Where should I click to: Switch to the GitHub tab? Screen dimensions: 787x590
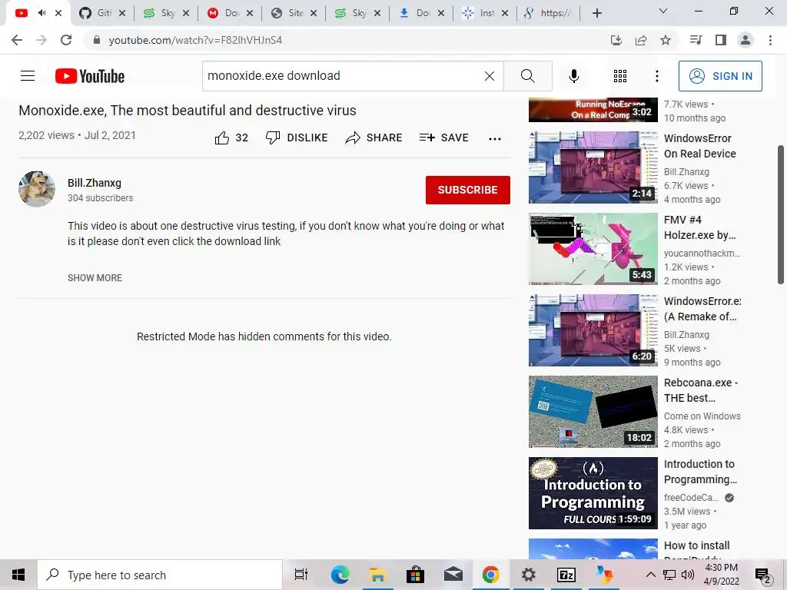102,13
